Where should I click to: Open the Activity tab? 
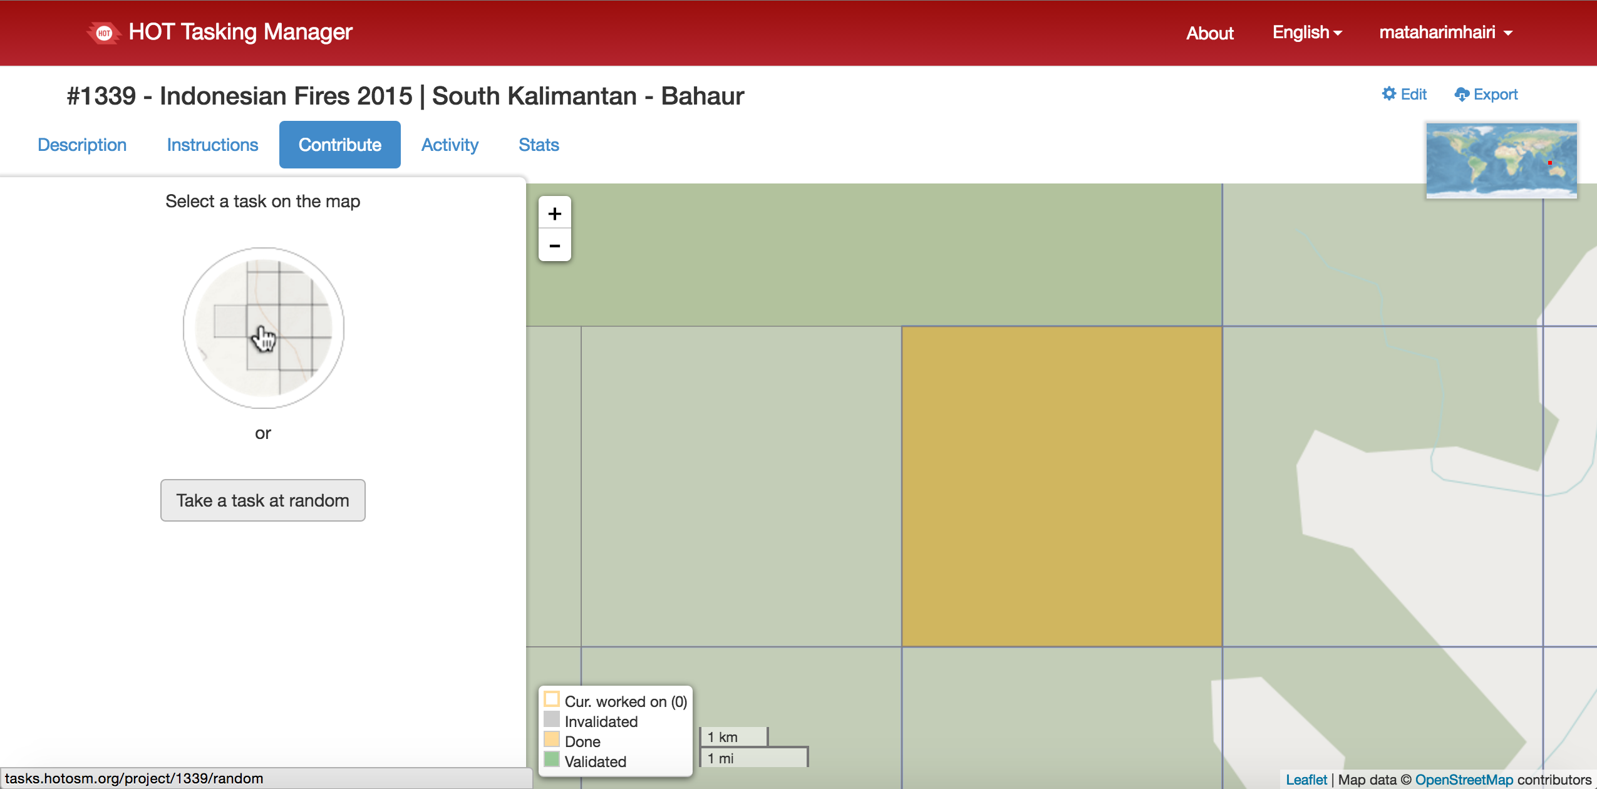click(449, 145)
